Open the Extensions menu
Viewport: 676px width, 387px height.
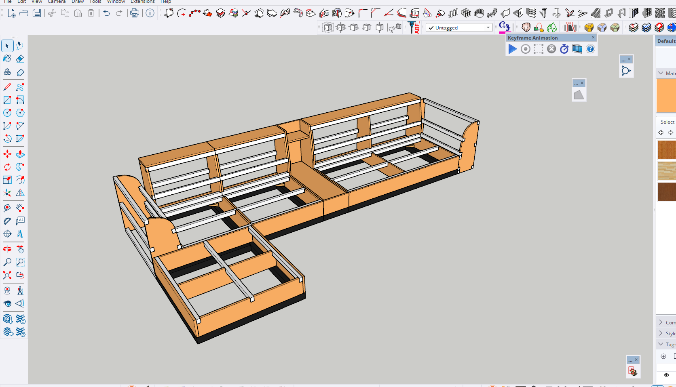pos(142,2)
